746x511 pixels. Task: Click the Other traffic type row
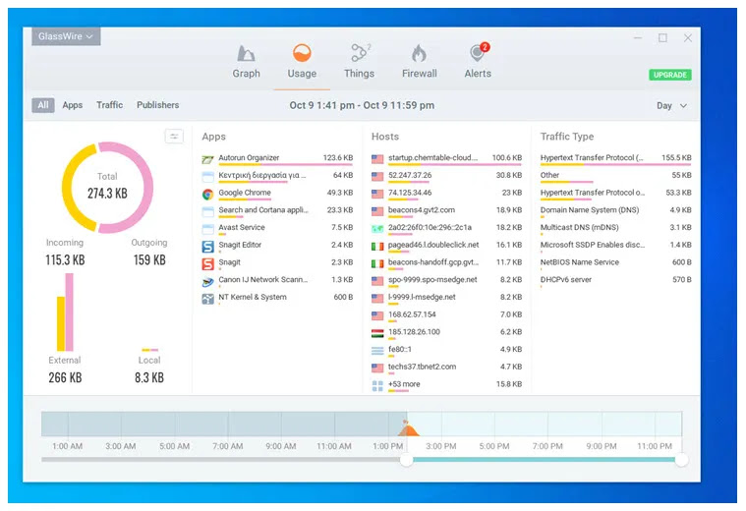click(x=615, y=177)
